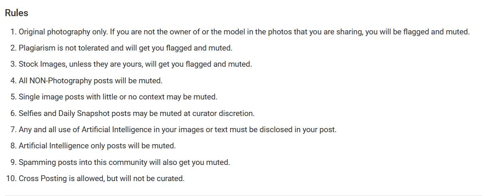Click the Spamming posts rule text
This screenshot has width=482, height=196.
point(124,162)
